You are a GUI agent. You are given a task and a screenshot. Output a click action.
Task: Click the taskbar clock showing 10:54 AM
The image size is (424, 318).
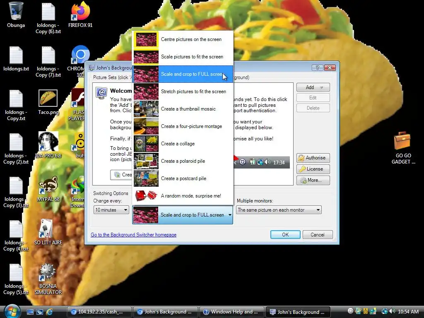point(408,312)
